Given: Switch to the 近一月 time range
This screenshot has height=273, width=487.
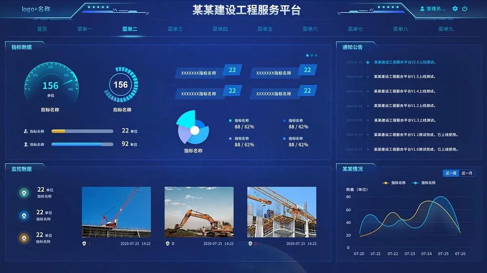Looking at the screenshot, I should click(468, 173).
